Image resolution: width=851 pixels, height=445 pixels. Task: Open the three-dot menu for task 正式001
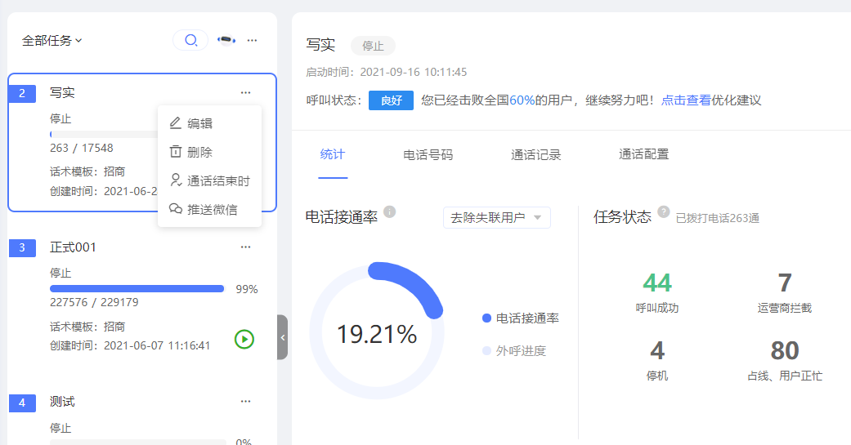(x=245, y=247)
